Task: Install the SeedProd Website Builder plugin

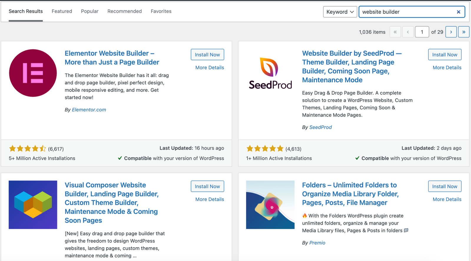Action: coord(445,55)
